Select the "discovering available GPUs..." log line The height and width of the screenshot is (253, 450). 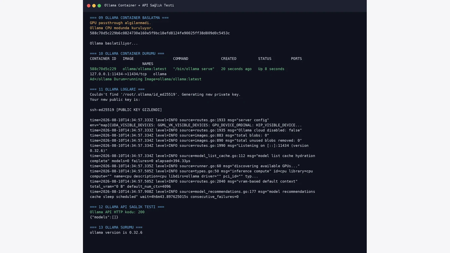click(195, 166)
